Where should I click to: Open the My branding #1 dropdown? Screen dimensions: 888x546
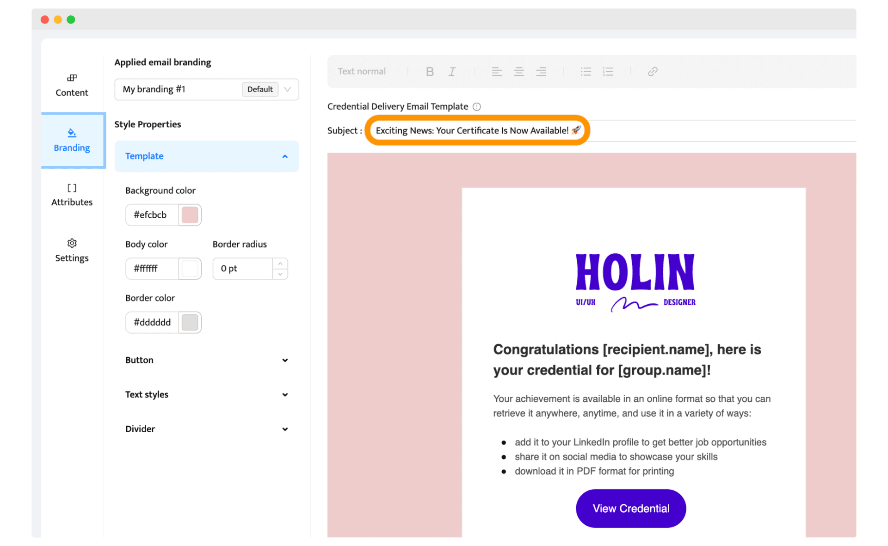tap(288, 89)
